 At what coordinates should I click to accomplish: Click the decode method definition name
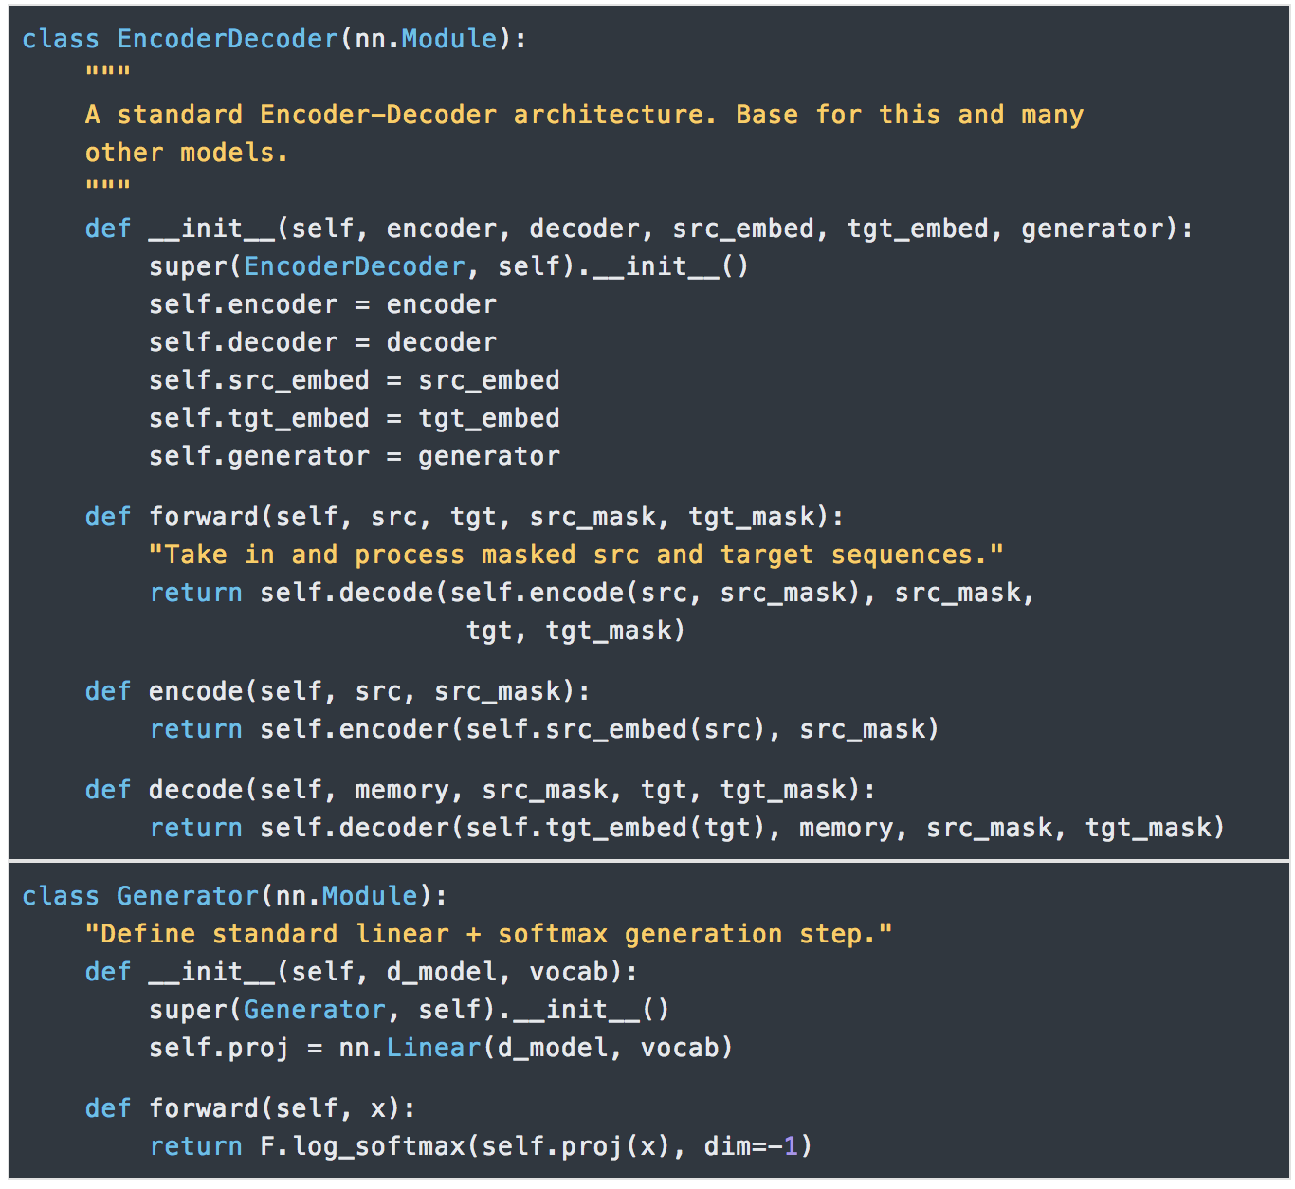pyautogui.click(x=196, y=790)
